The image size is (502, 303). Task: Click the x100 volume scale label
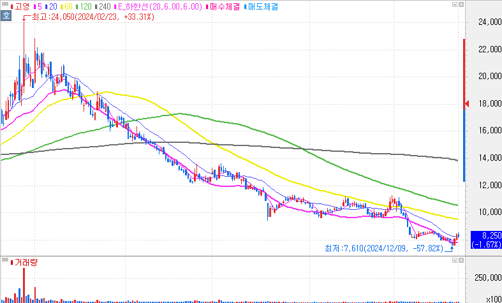click(493, 299)
